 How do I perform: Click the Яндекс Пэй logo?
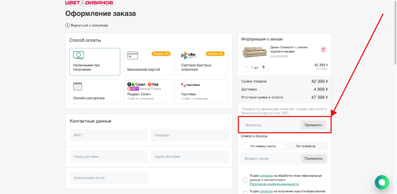click(x=153, y=84)
